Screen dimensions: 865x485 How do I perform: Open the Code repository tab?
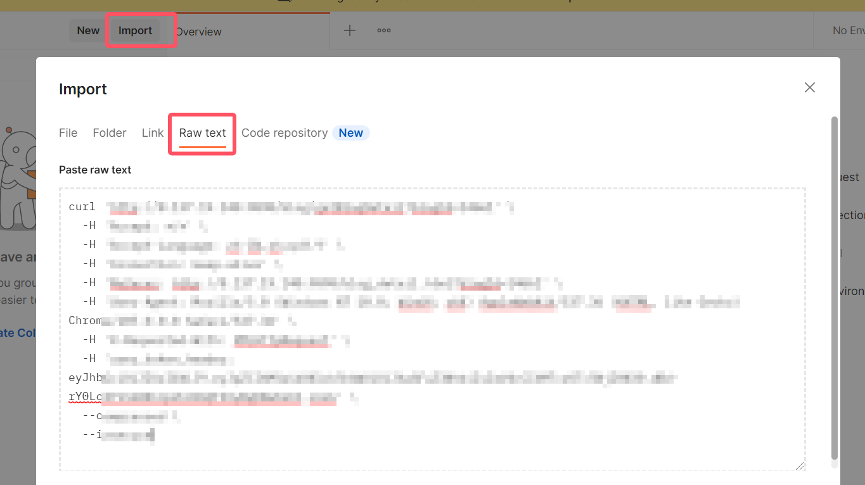coord(285,133)
